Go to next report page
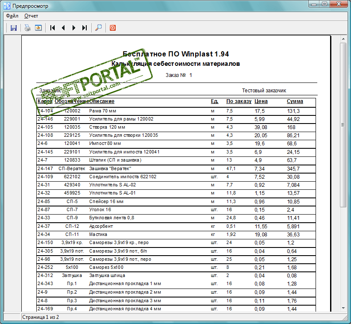This screenshot has width=351, height=324. [73, 28]
